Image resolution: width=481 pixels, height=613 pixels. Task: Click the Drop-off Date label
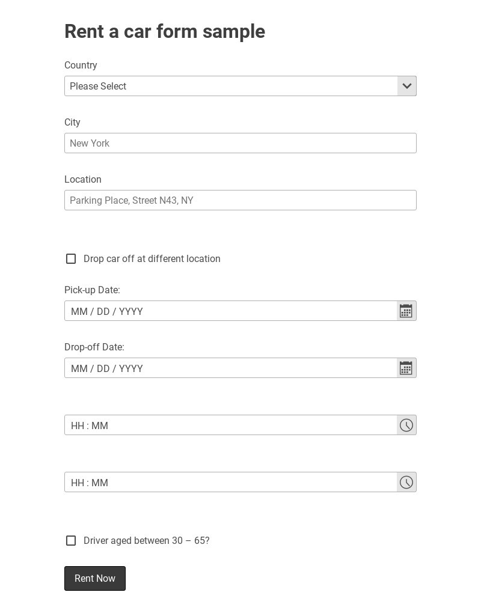[94, 347]
